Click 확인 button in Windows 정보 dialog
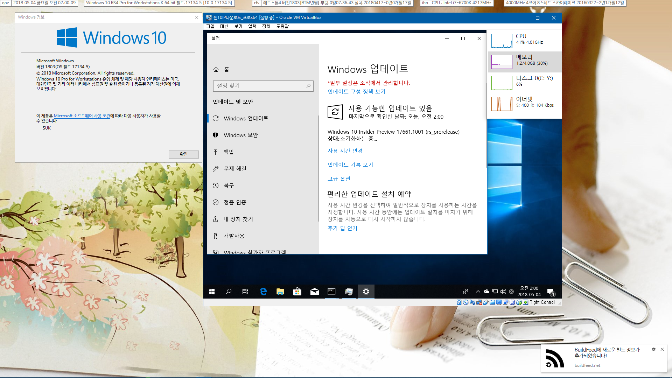This screenshot has width=672, height=378. [x=184, y=154]
